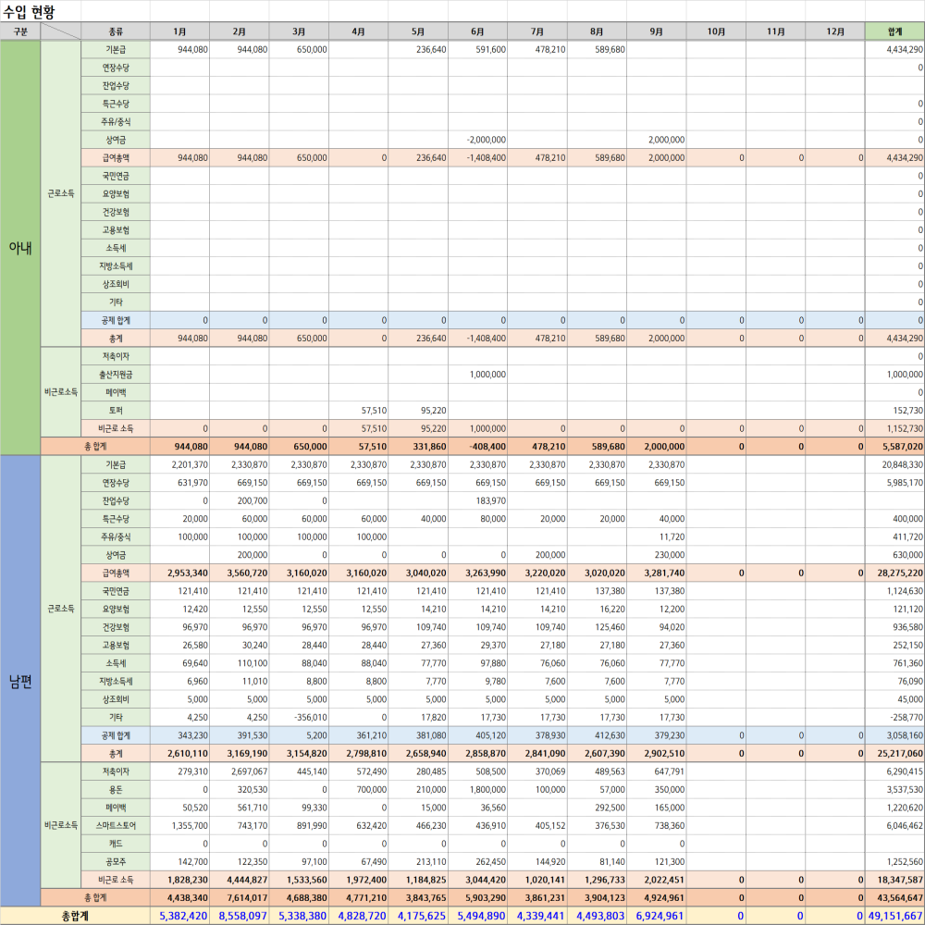
Task: Click the 152,730 topper total cell
Action: [x=894, y=410]
